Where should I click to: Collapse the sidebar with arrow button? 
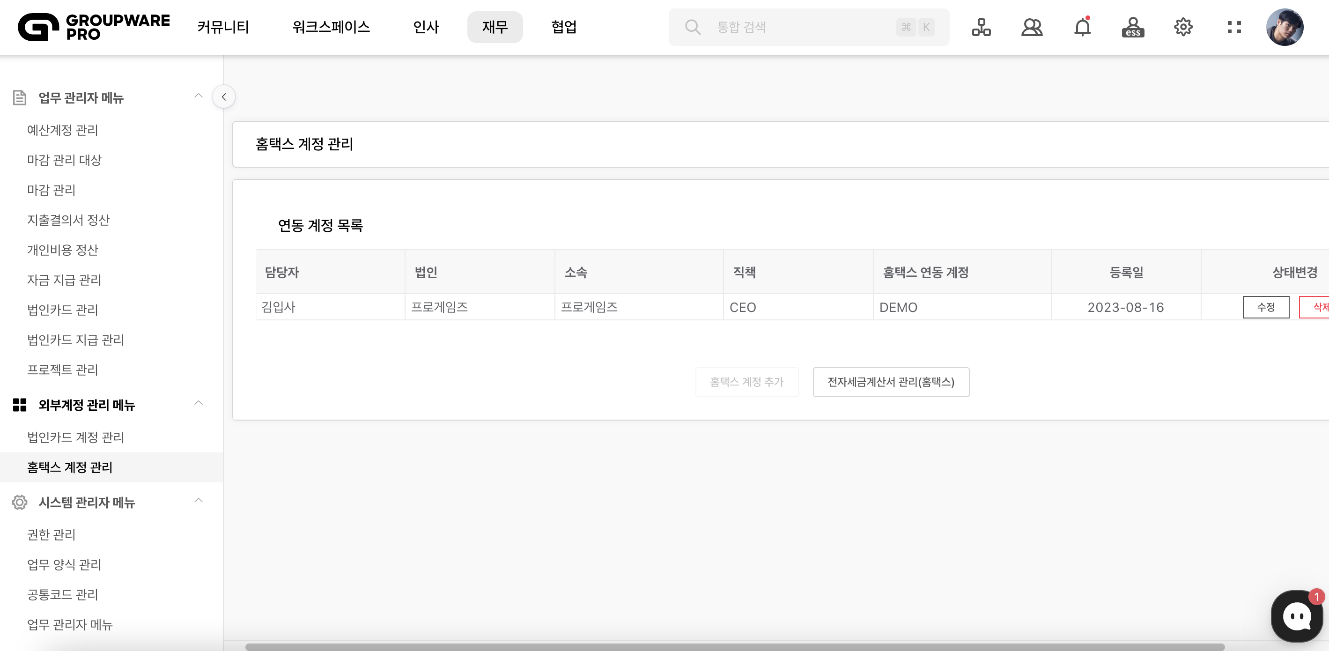click(224, 96)
